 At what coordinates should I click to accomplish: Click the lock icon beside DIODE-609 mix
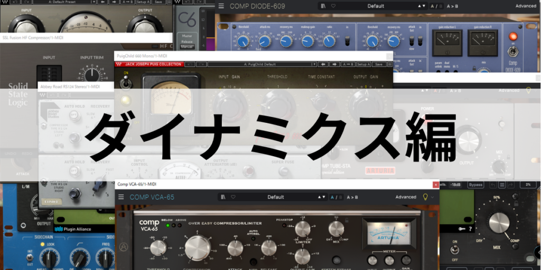coord(474,68)
